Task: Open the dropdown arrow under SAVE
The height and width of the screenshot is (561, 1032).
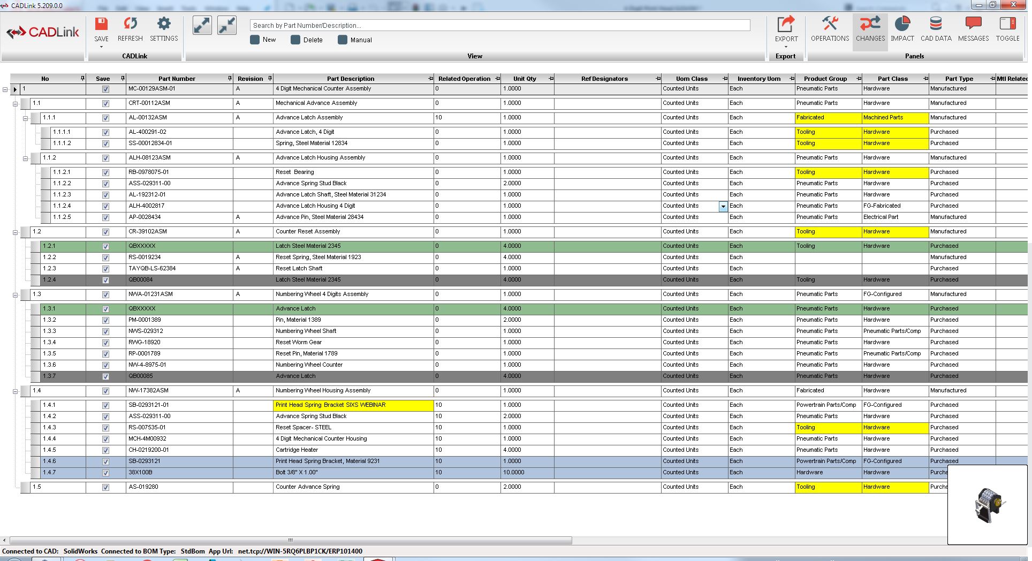Action: point(101,47)
